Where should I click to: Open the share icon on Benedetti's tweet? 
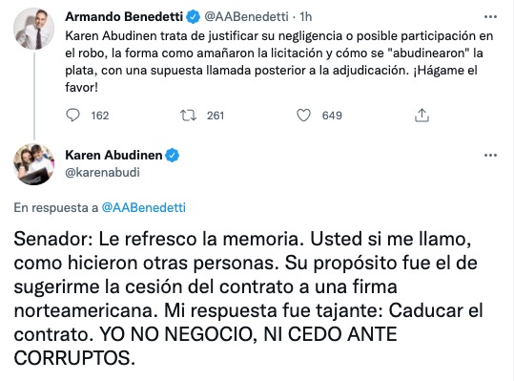(x=421, y=116)
